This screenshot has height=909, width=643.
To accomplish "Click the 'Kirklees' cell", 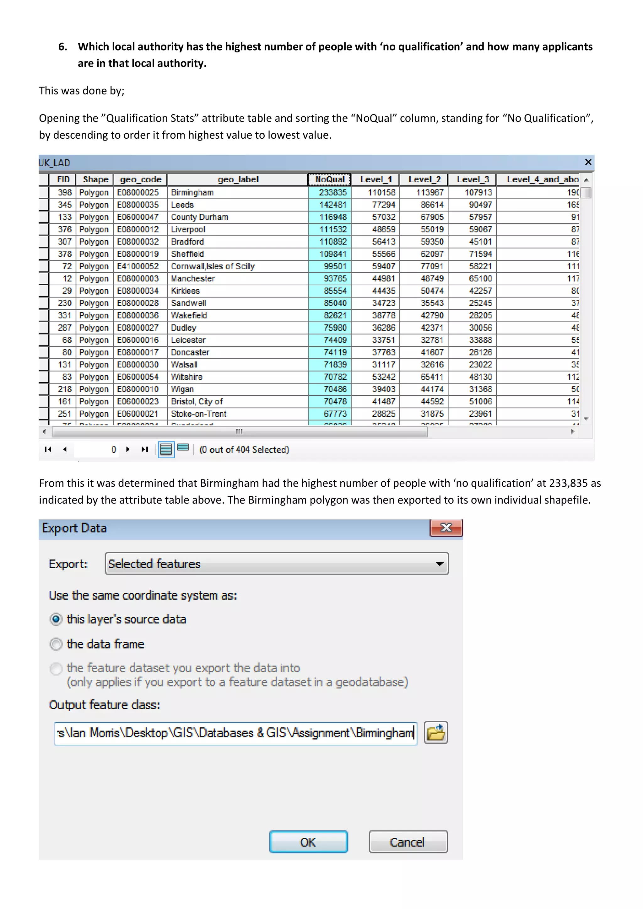I will [238, 291].
